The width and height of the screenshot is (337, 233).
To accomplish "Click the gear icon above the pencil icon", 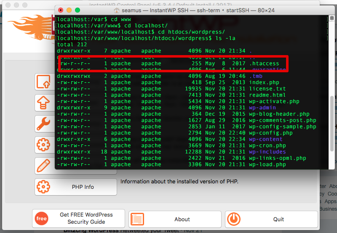I will (43, 145).
